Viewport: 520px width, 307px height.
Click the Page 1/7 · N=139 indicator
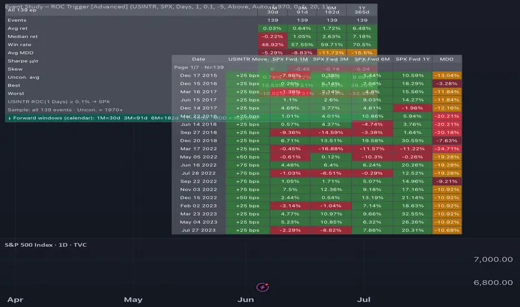pos(199,68)
